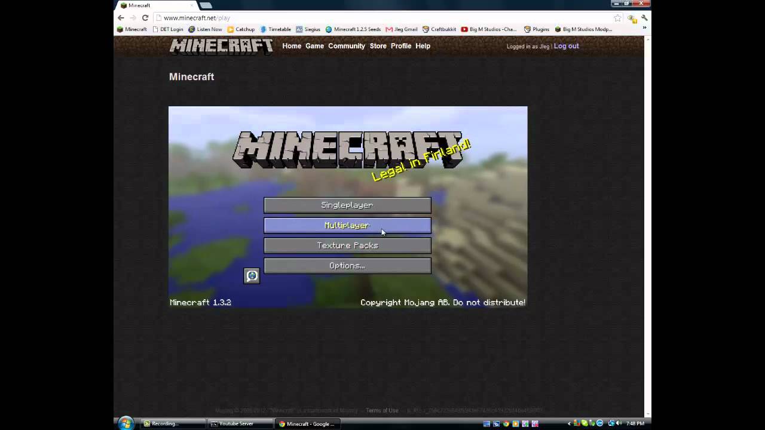Bookmark this page with the star icon
This screenshot has width=765, height=430.
pyautogui.click(x=617, y=18)
